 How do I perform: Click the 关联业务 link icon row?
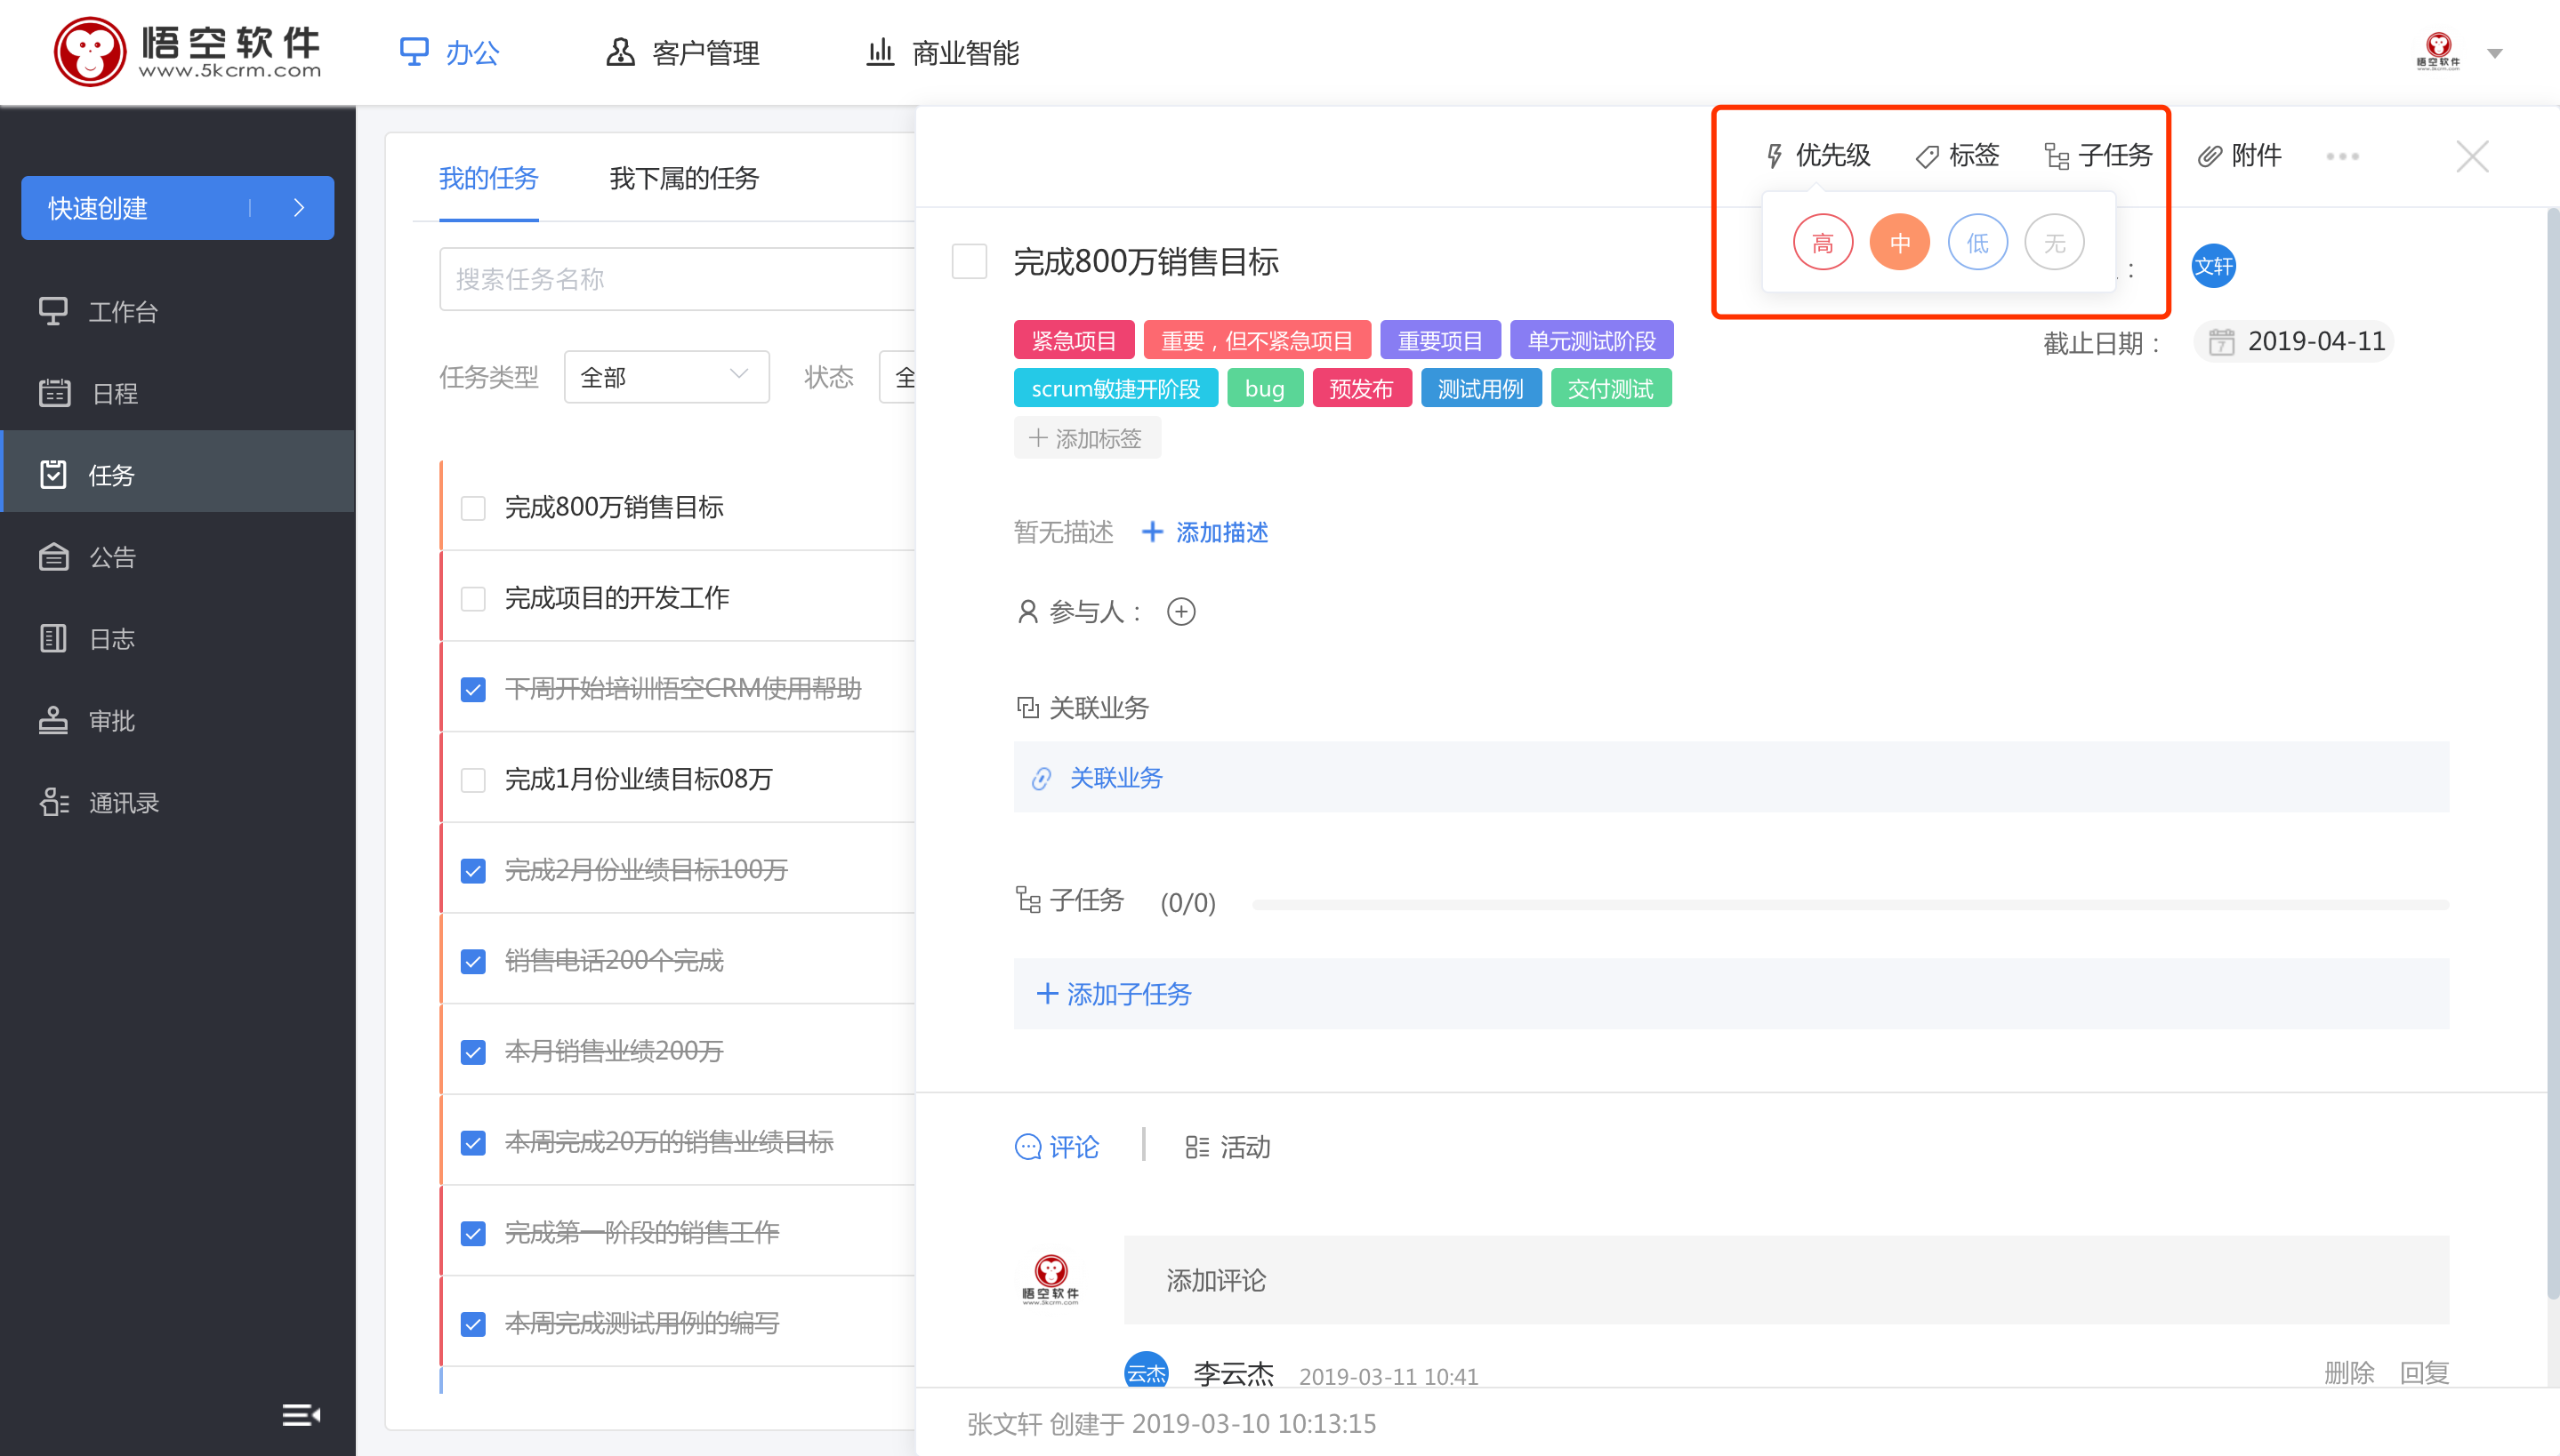click(1731, 777)
